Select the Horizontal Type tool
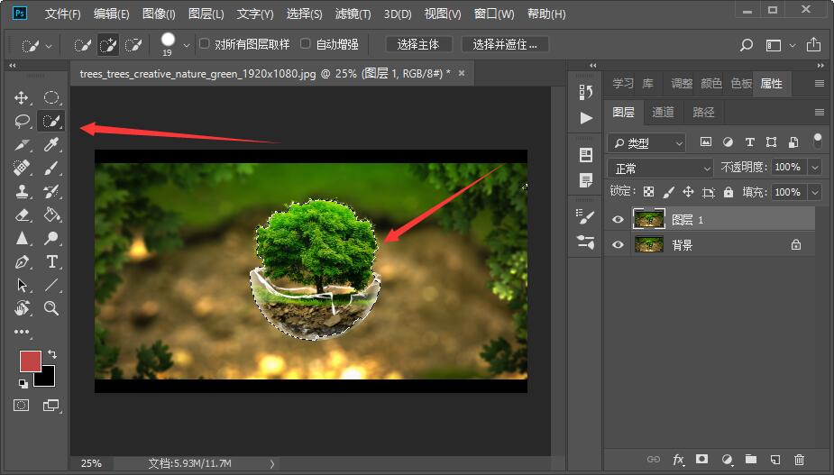Screen dimensions: 834x475 (x=51, y=261)
